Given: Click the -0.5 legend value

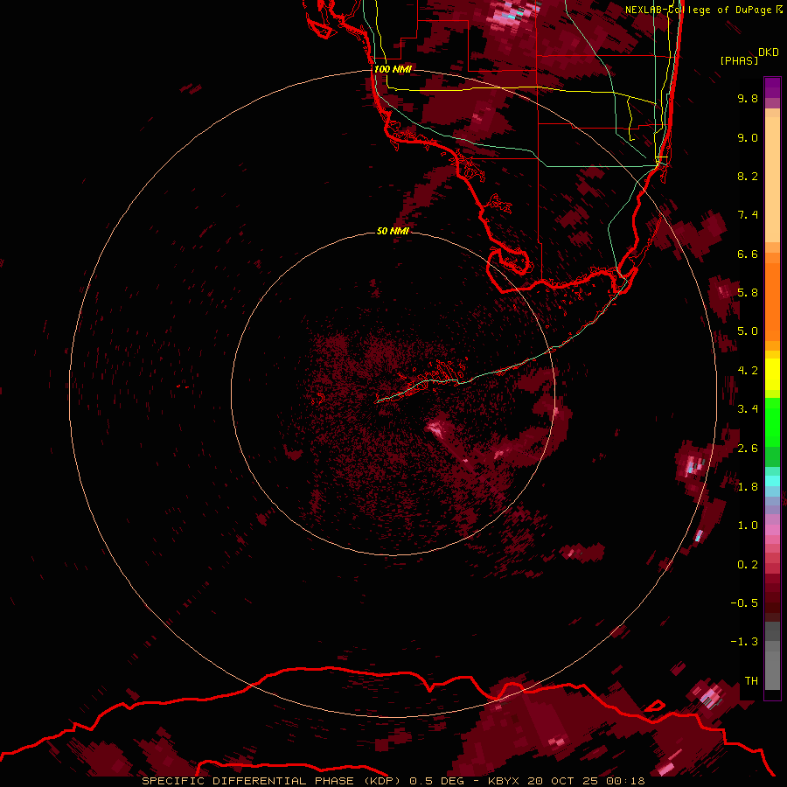Looking at the screenshot, I should click(x=744, y=603).
